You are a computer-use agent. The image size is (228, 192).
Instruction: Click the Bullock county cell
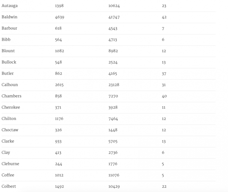click(x=9, y=62)
